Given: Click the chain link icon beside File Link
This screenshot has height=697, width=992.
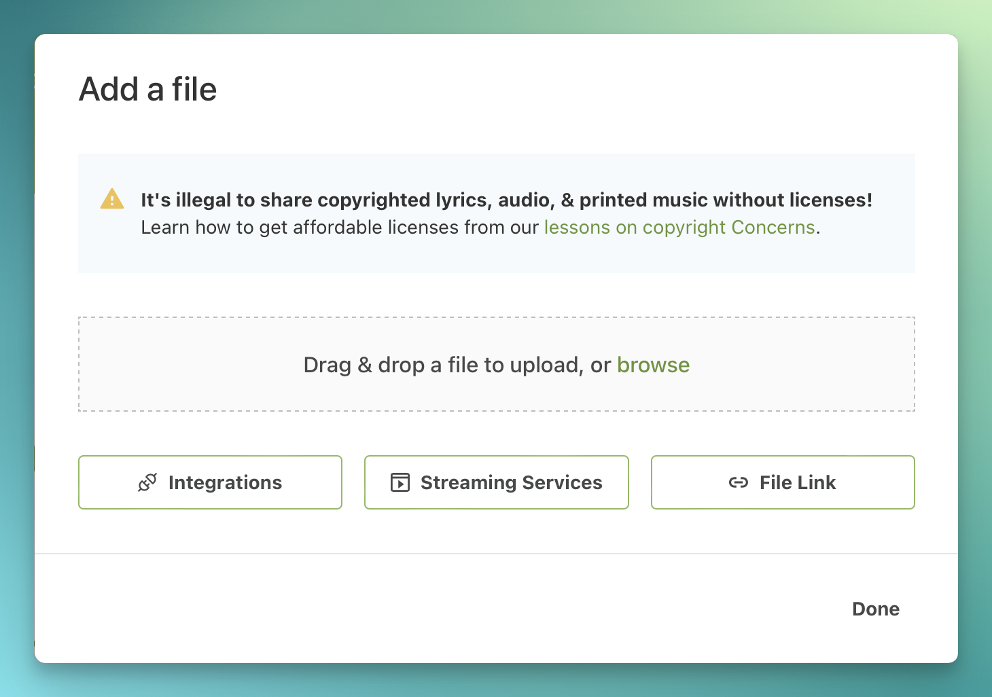Looking at the screenshot, I should tap(739, 482).
